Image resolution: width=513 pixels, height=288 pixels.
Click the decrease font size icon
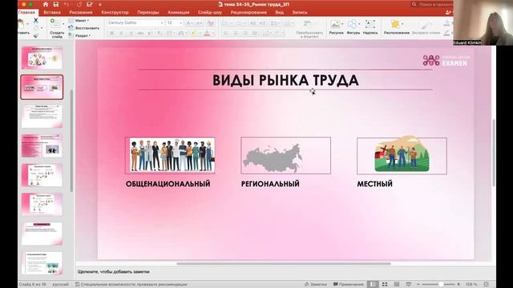point(199,23)
